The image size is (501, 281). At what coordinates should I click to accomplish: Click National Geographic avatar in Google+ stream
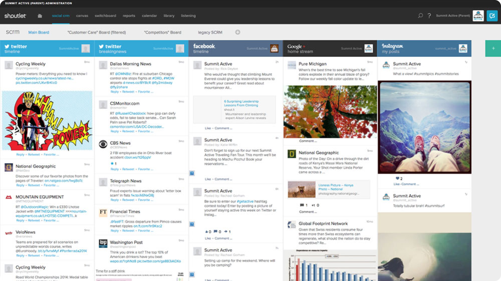pos(292,154)
